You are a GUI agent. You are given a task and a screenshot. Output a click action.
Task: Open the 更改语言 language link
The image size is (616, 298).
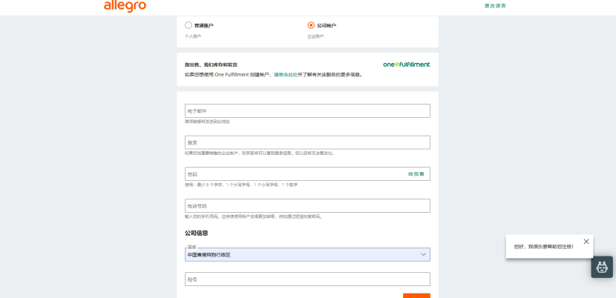coord(495,6)
